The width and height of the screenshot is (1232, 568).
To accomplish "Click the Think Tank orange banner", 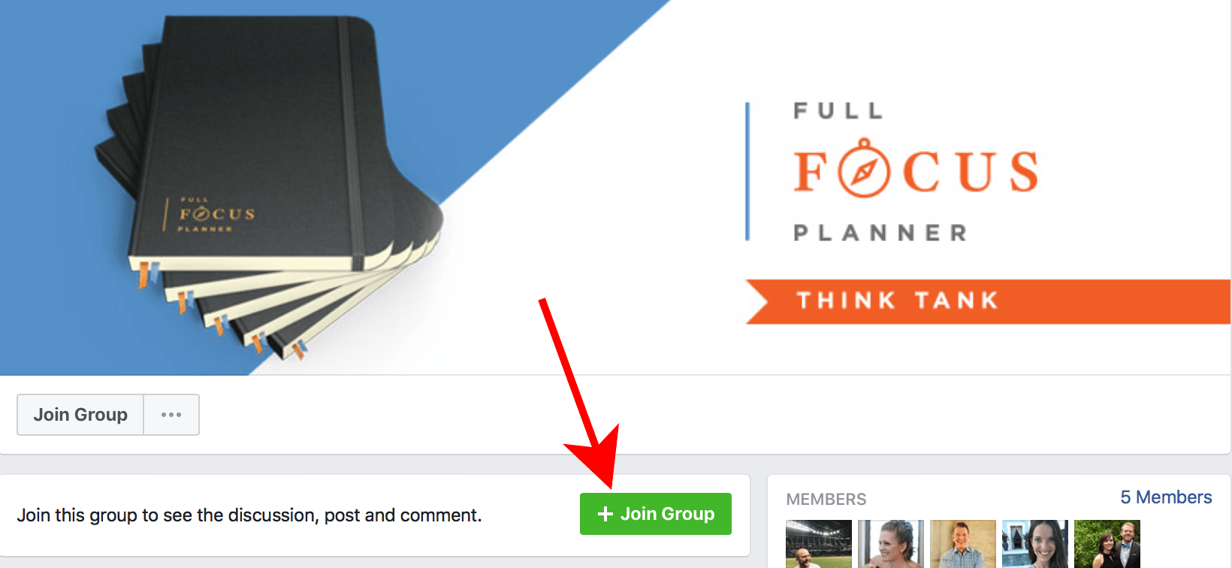I will pos(987,301).
